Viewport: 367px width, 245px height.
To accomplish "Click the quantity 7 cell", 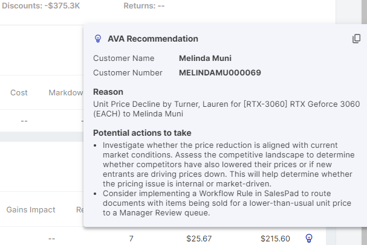I will click(x=131, y=238).
